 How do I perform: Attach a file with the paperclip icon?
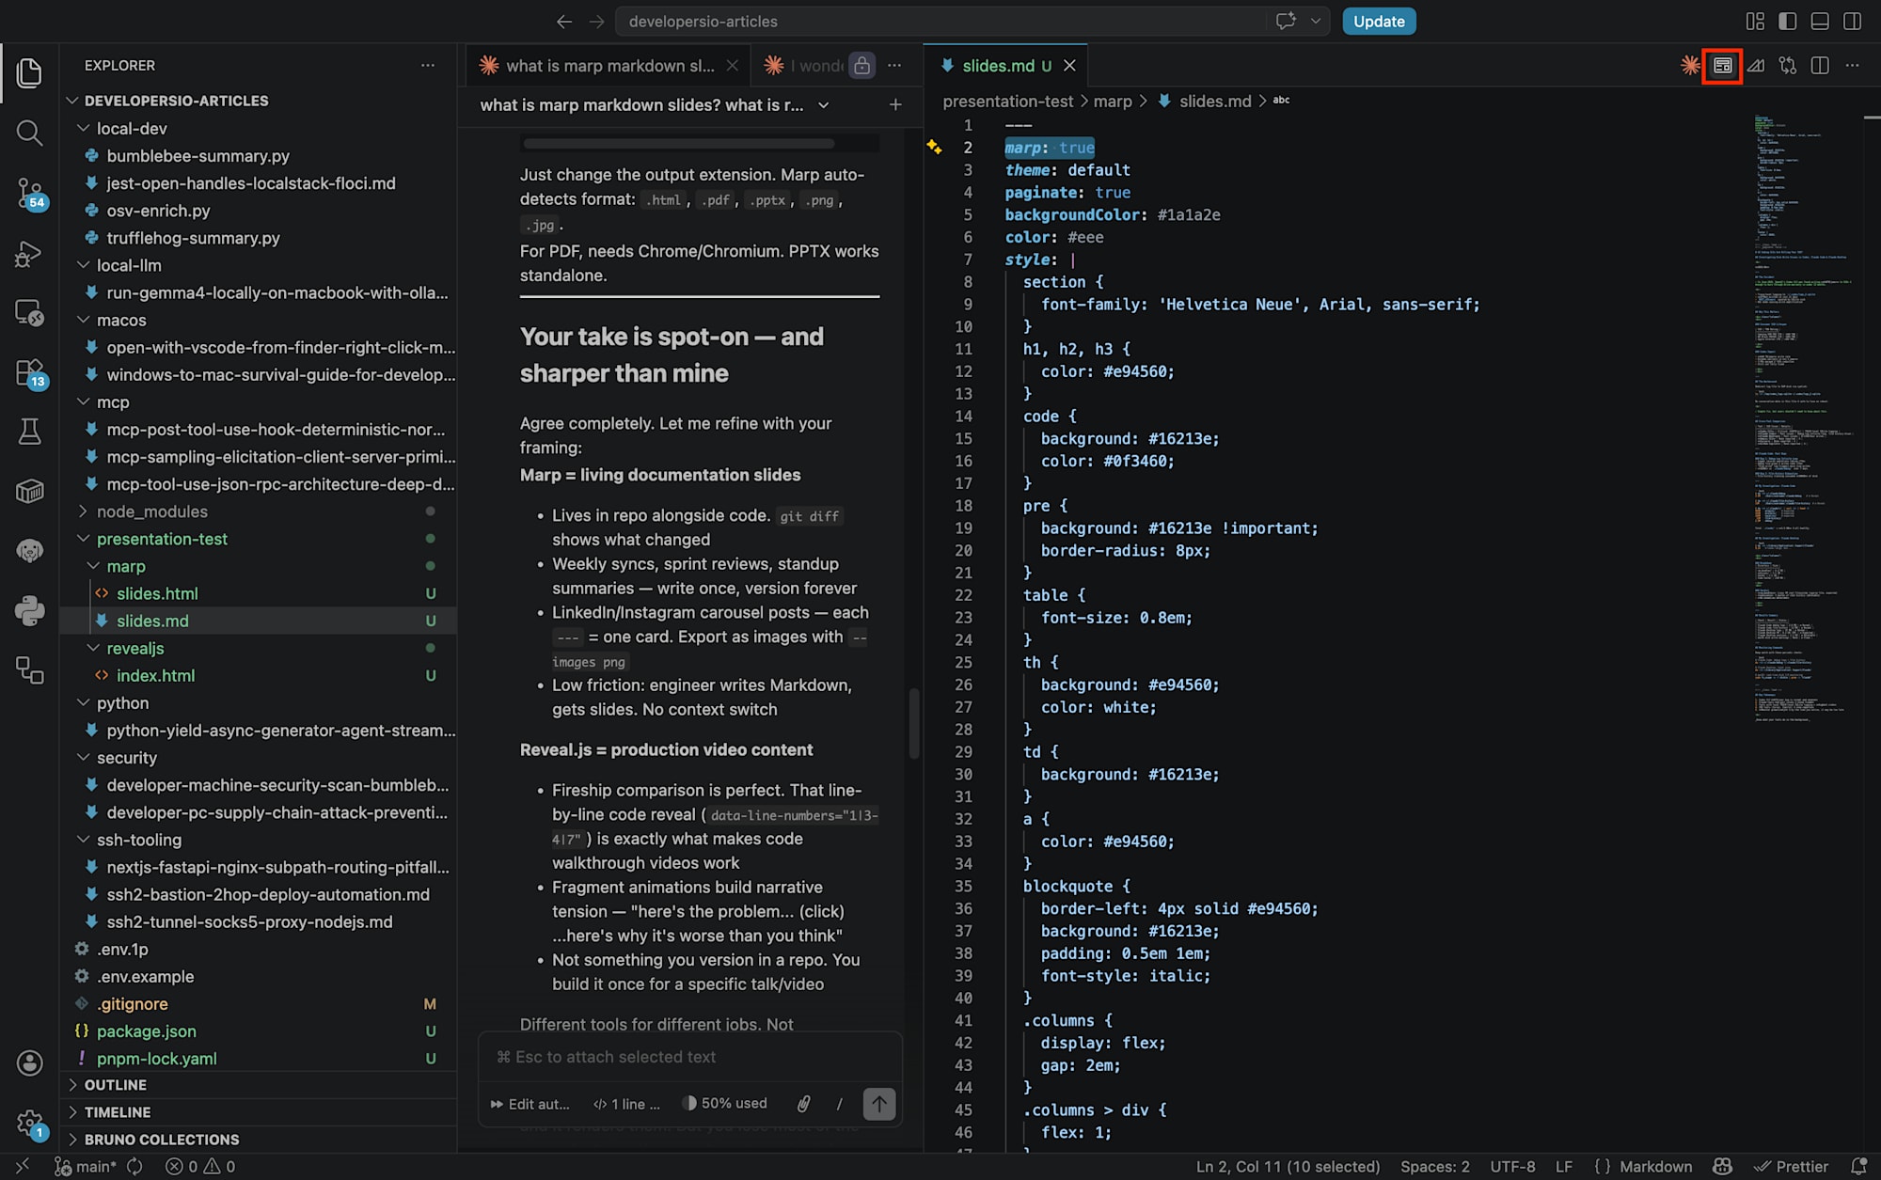coord(803,1104)
